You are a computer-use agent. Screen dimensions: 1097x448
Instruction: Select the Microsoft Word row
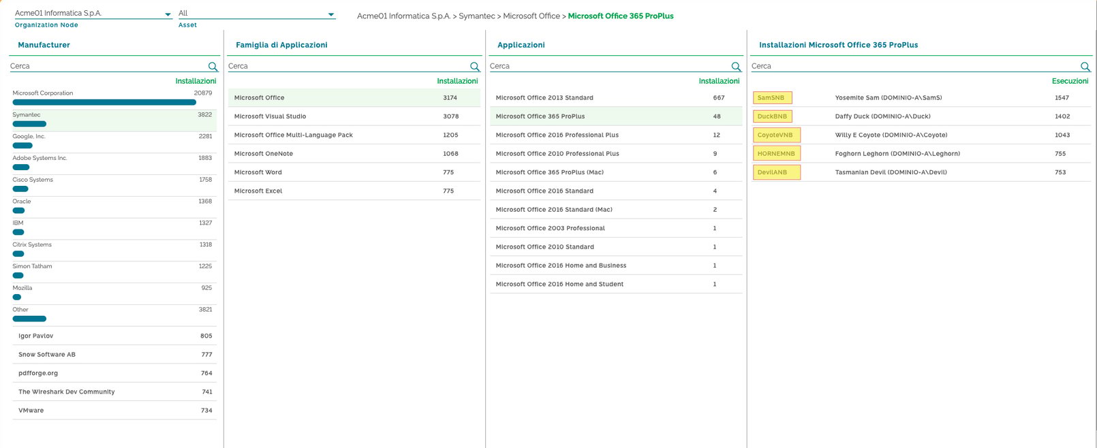354,172
